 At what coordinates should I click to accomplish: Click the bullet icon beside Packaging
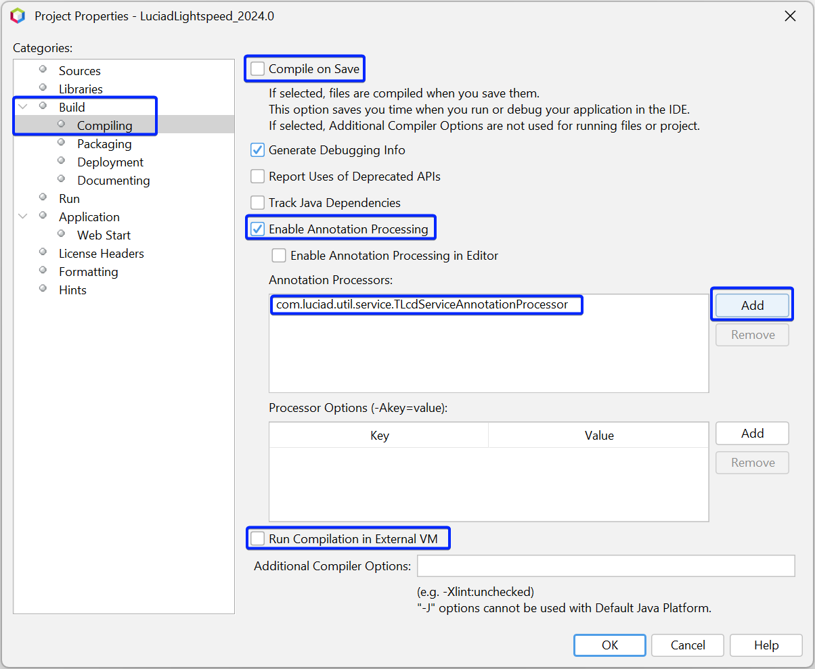[62, 142]
